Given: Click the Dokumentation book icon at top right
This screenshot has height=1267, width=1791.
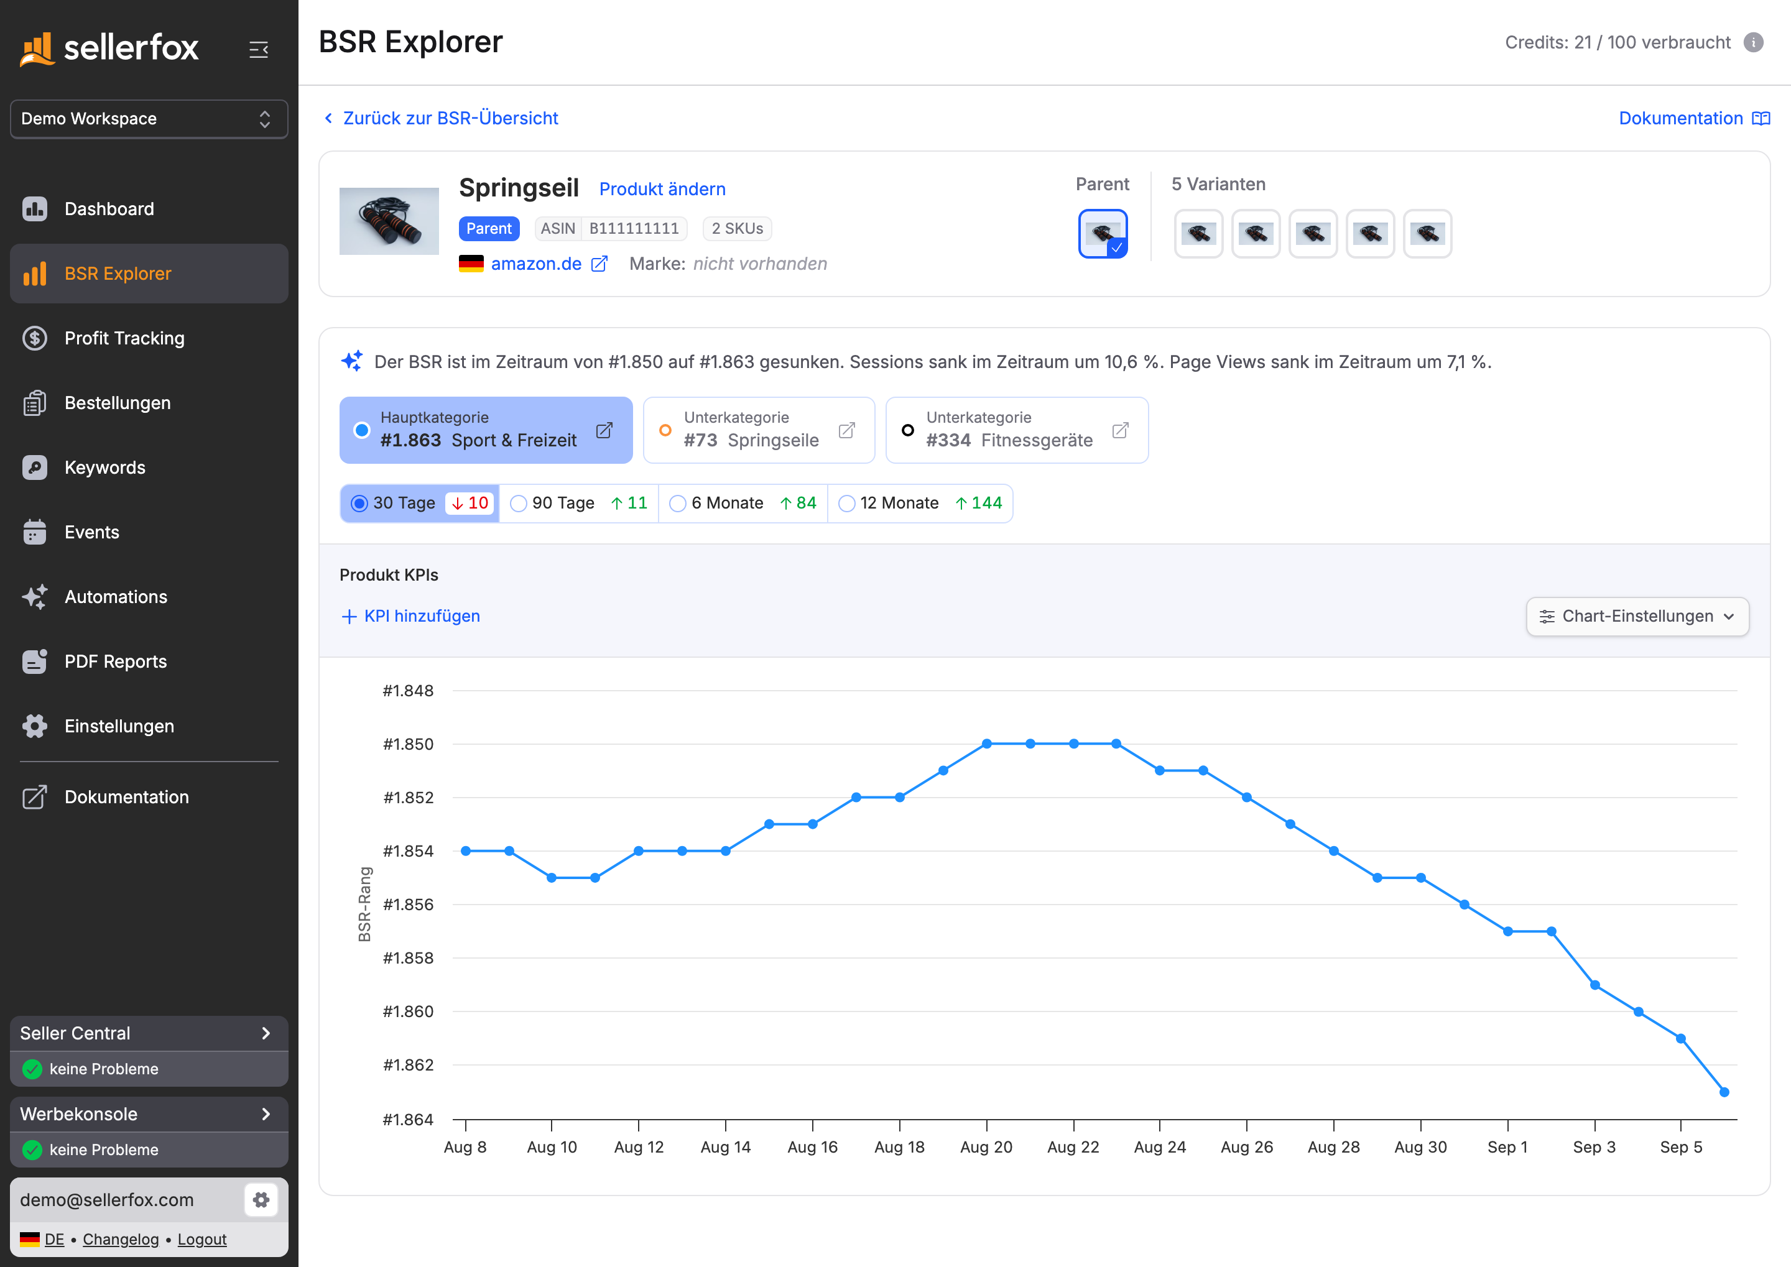Looking at the screenshot, I should pyautogui.click(x=1761, y=119).
